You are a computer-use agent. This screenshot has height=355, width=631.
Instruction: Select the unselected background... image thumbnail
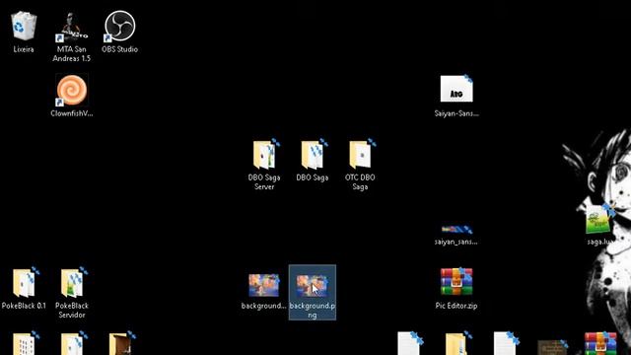(x=264, y=285)
